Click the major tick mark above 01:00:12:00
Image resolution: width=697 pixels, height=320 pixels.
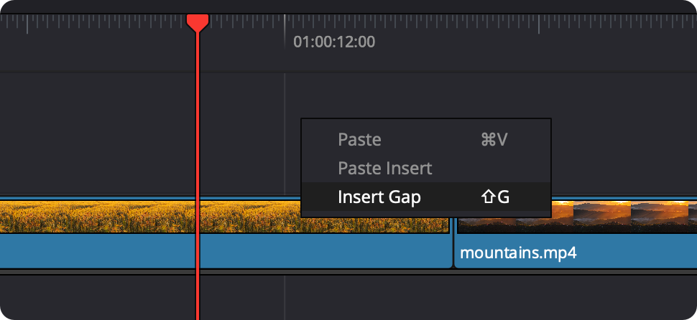coord(285,23)
